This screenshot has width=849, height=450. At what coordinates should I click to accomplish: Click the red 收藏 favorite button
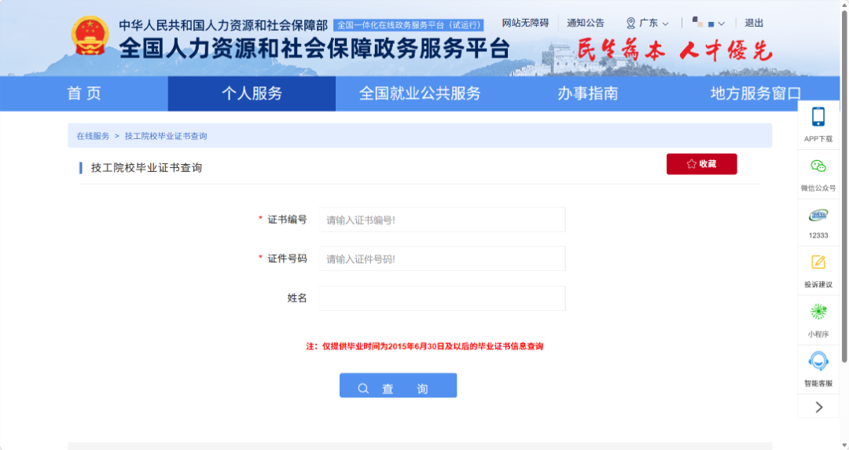pyautogui.click(x=701, y=164)
